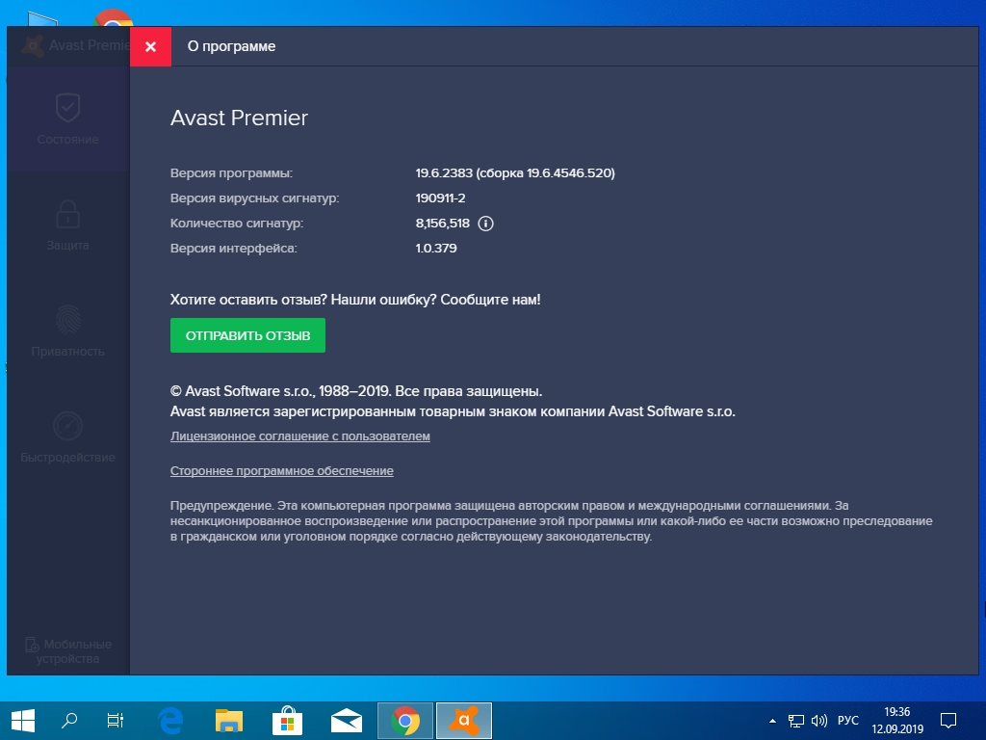
Task: Select the Состояние sidebar label
Action: tap(68, 140)
